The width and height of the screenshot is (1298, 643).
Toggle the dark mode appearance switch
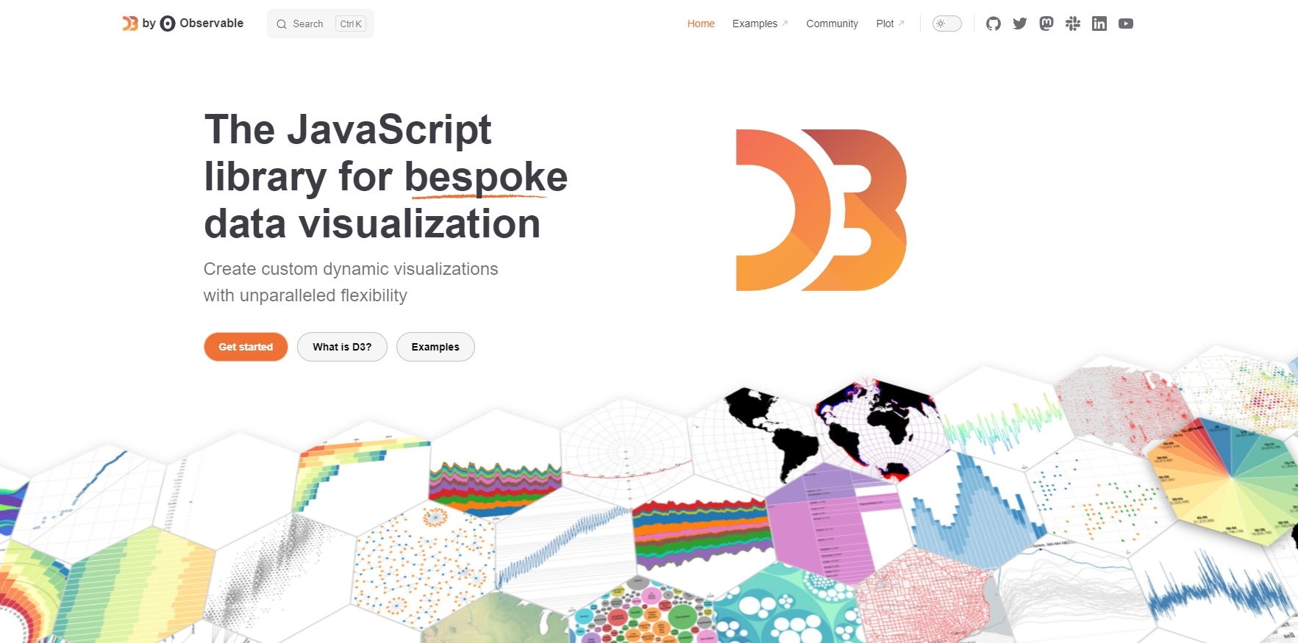coord(947,24)
